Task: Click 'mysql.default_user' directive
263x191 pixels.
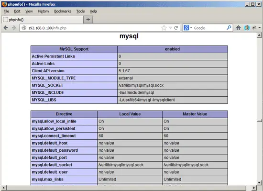Action: point(50,172)
